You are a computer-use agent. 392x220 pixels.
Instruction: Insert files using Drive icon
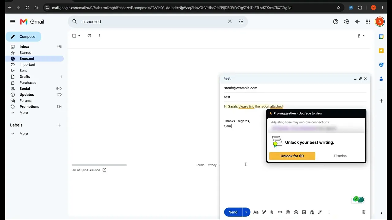(296, 212)
